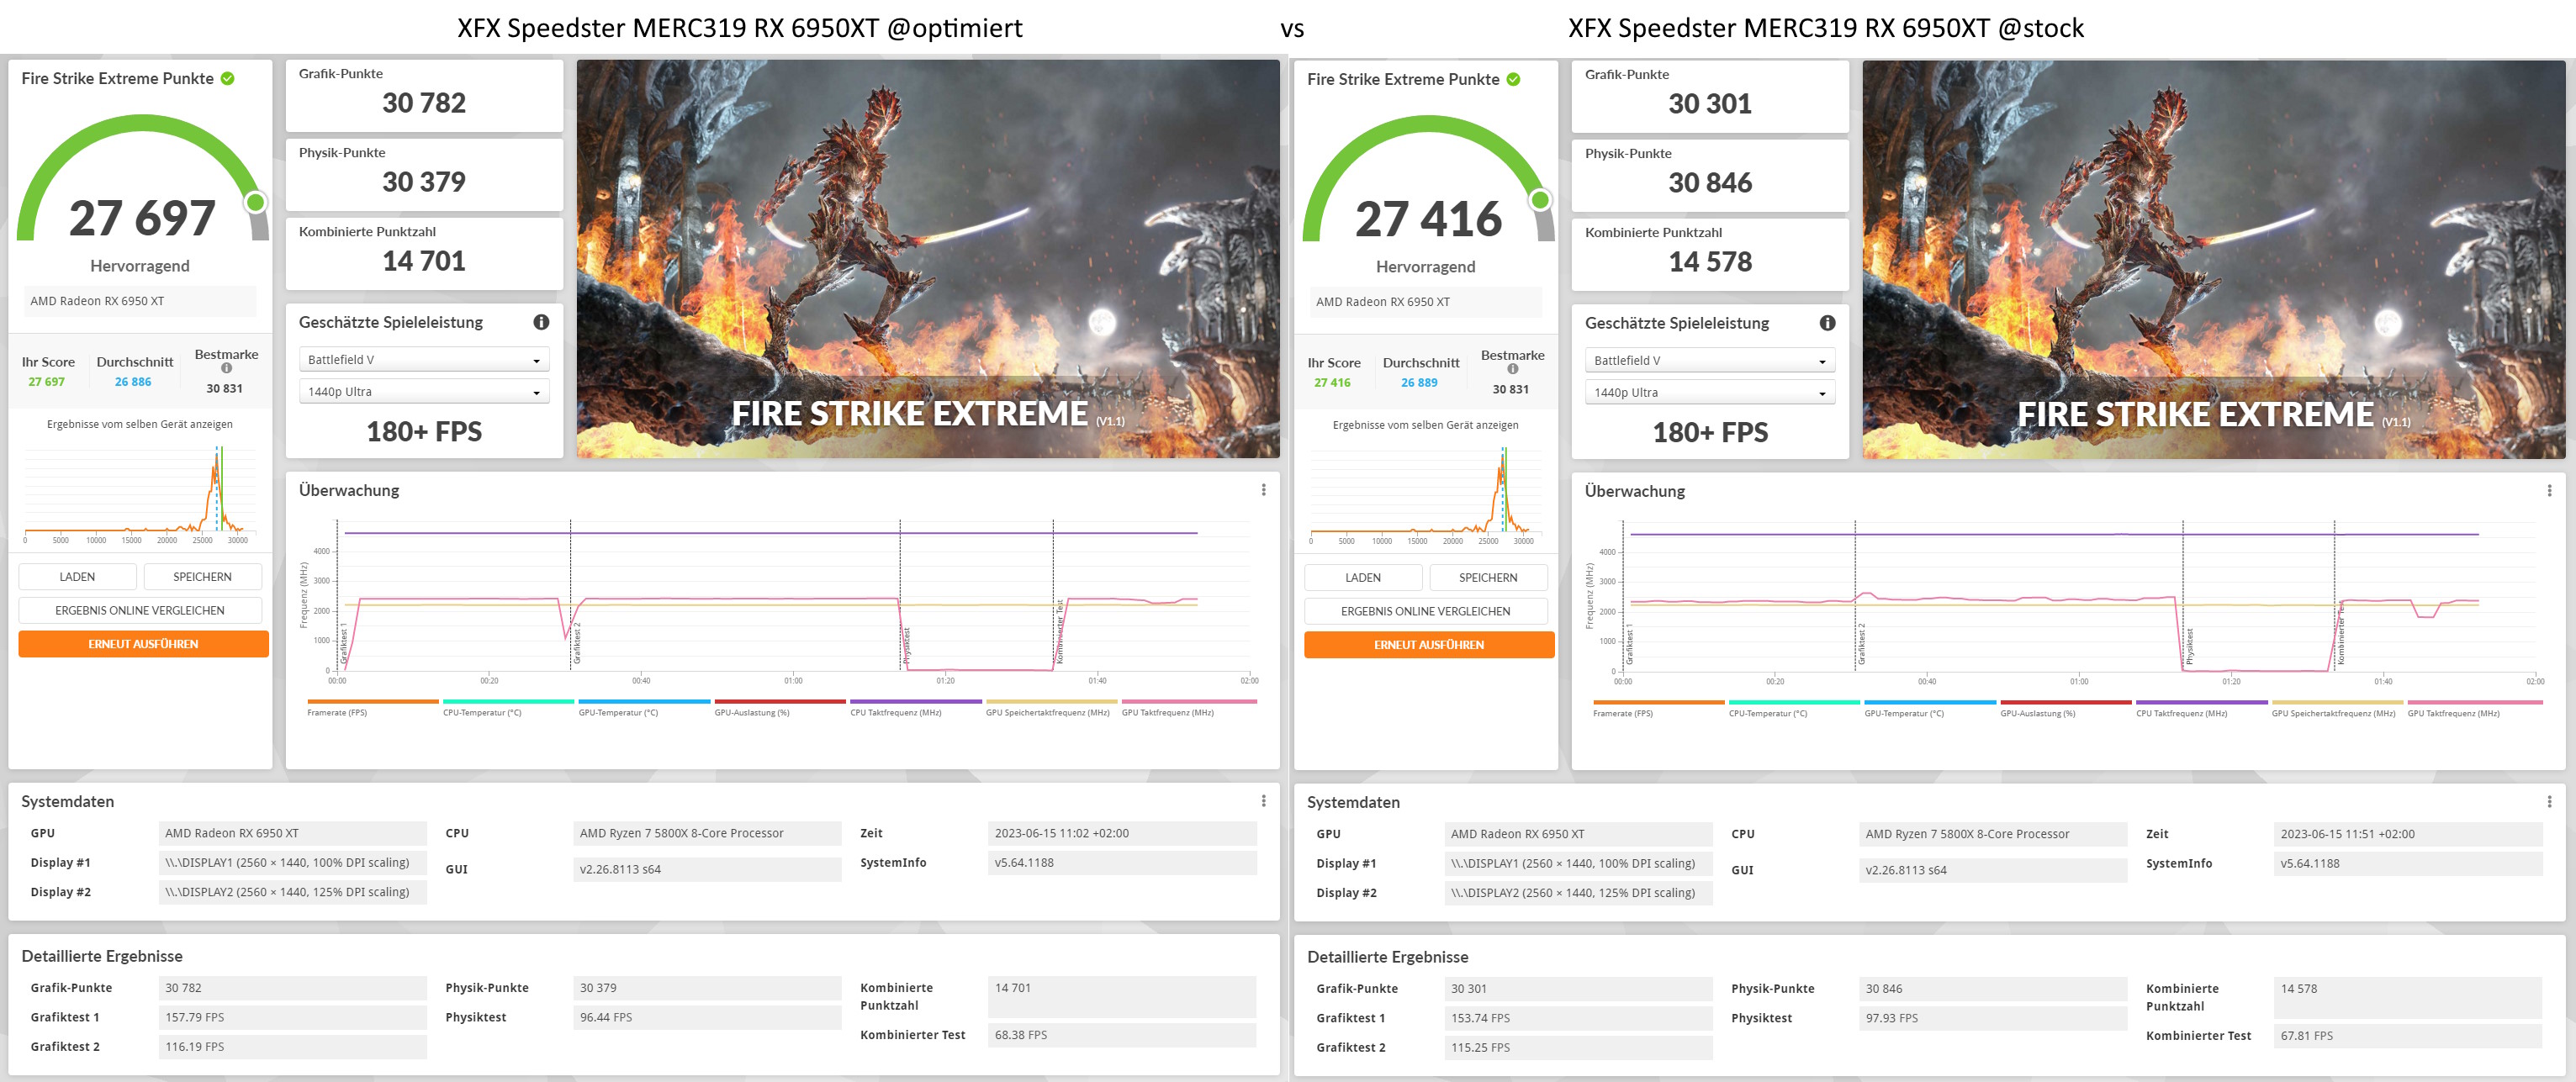Open info icon beside Geschätzte Spieleleistung, optimiert side
This screenshot has width=2576, height=1082.
(x=541, y=322)
